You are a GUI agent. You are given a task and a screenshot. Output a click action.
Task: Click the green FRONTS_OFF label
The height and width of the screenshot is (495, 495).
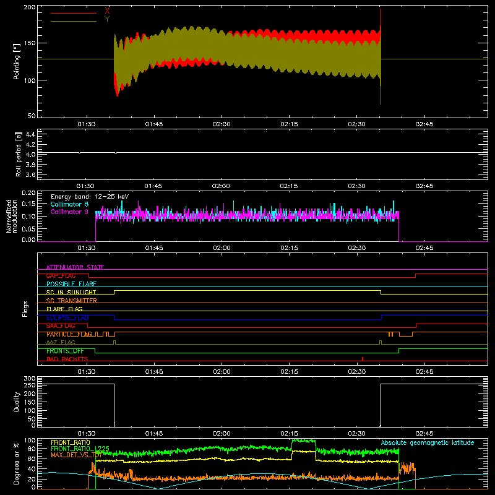click(65, 351)
